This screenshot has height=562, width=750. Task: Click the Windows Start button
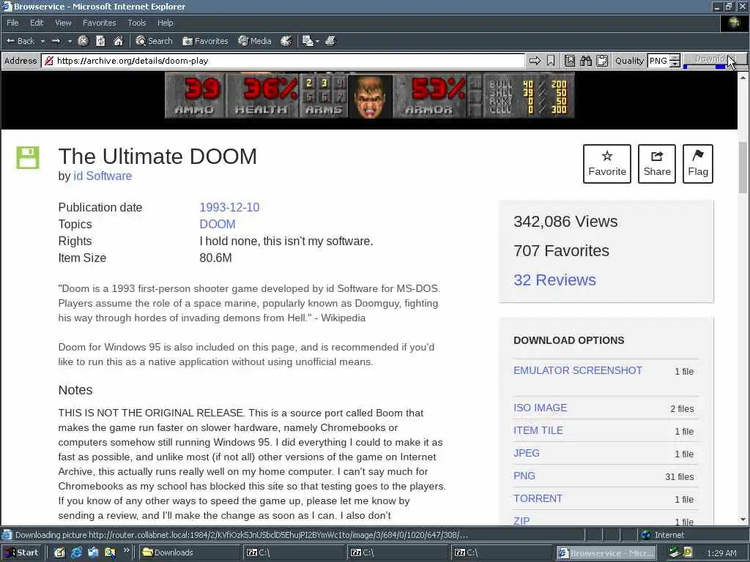pyautogui.click(x=21, y=552)
